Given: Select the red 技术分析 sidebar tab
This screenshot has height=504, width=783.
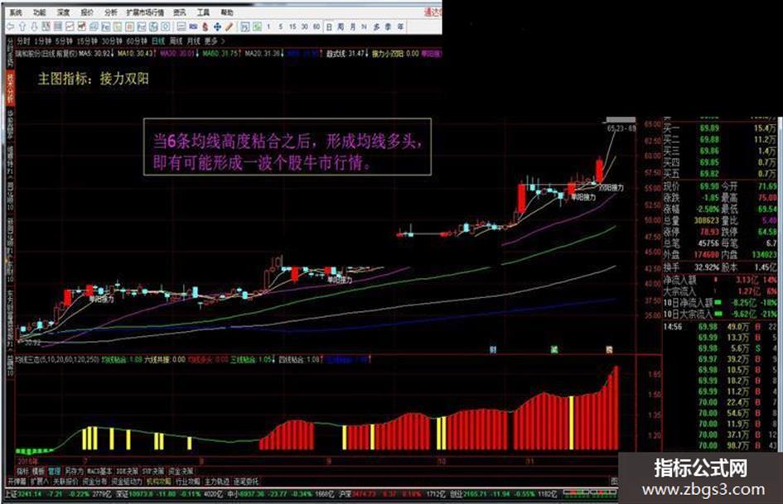Looking at the screenshot, I should pyautogui.click(x=10, y=88).
